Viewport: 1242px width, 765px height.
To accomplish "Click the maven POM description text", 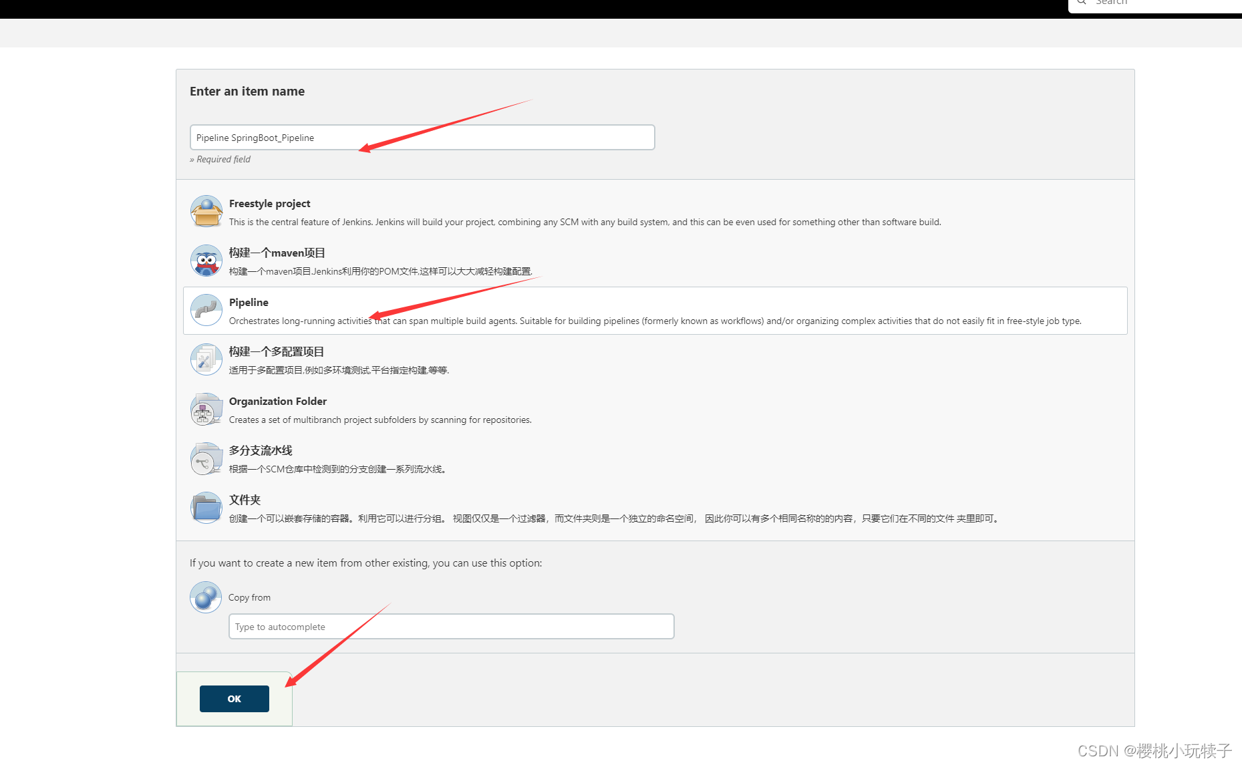I will point(381,271).
